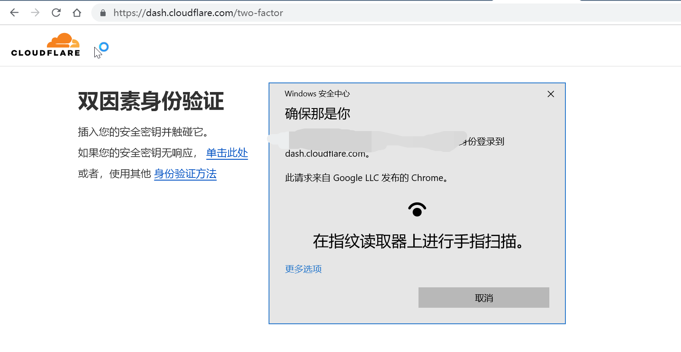Click the Windows 安全中心 title text
This screenshot has width=681, height=352.
pos(317,94)
